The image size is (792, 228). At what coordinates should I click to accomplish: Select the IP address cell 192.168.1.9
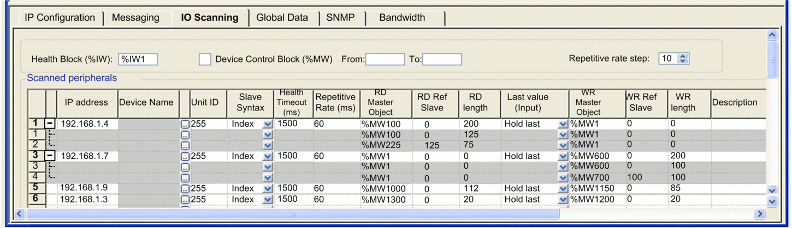coord(84,188)
